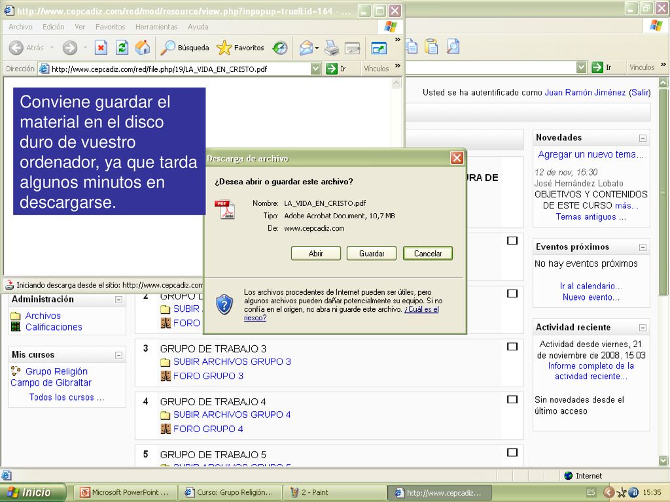Open the Ayuda menu
The image size is (670, 502).
198,27
